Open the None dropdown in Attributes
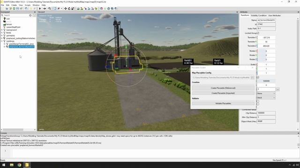The image size is (300, 168). 266,93
